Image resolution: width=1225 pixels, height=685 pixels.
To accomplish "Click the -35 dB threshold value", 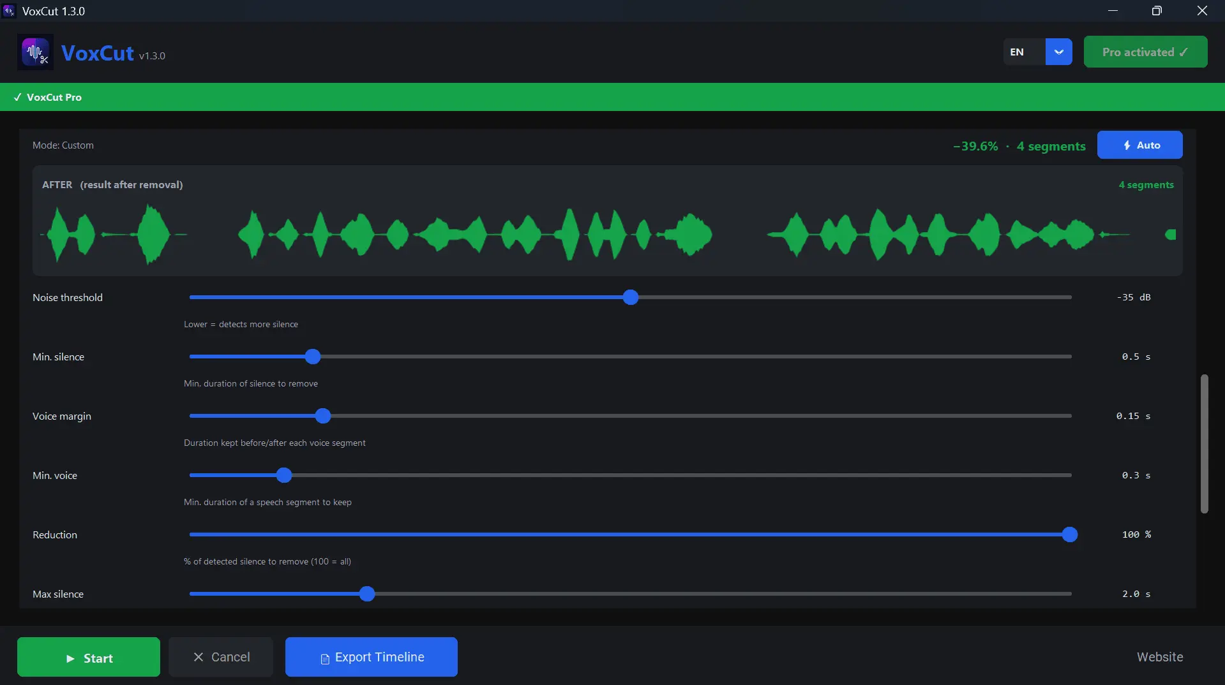I will click(1134, 297).
